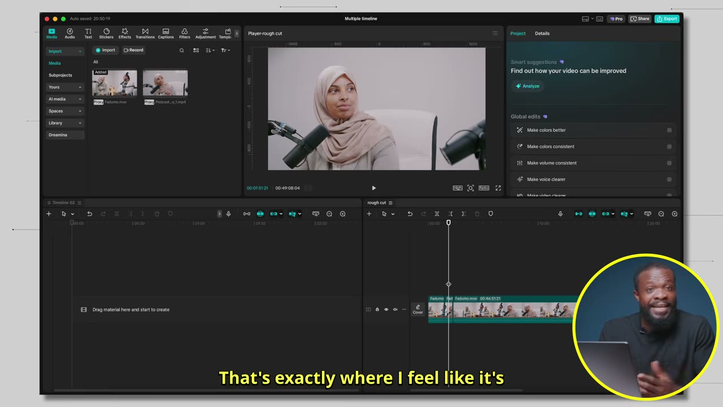Viewport: 723px width, 407px height.
Task: Zoom in the rough cut timeline
Action: (x=674, y=214)
